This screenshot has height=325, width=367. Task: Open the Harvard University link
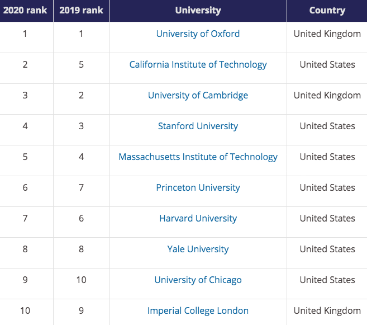click(x=198, y=218)
